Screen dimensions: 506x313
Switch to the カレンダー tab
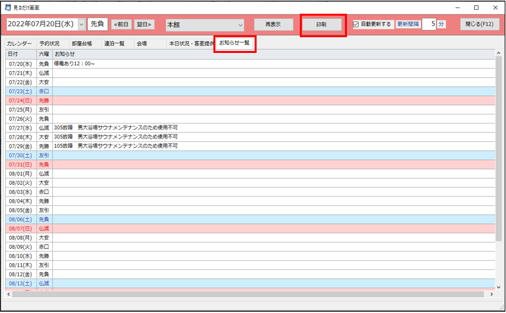[x=19, y=44]
